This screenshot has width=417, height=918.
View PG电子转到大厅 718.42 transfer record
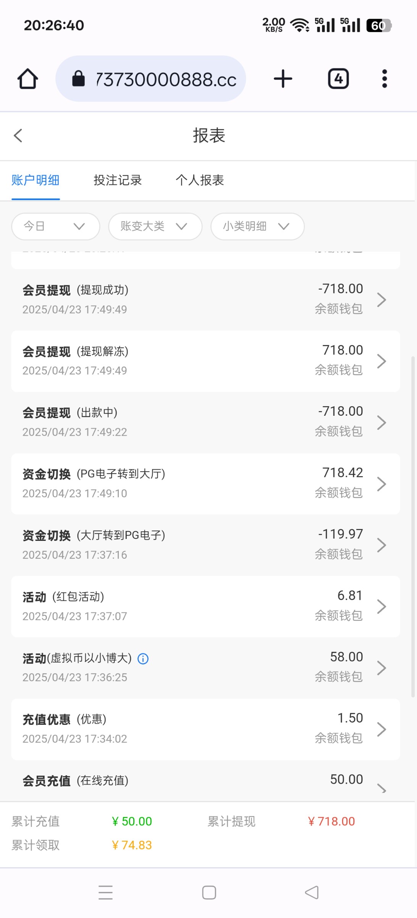(x=205, y=484)
